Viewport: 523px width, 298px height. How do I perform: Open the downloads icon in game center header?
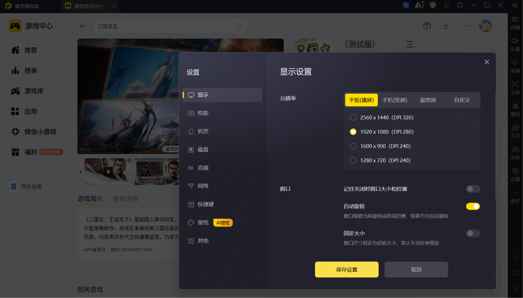pyautogui.click(x=446, y=26)
